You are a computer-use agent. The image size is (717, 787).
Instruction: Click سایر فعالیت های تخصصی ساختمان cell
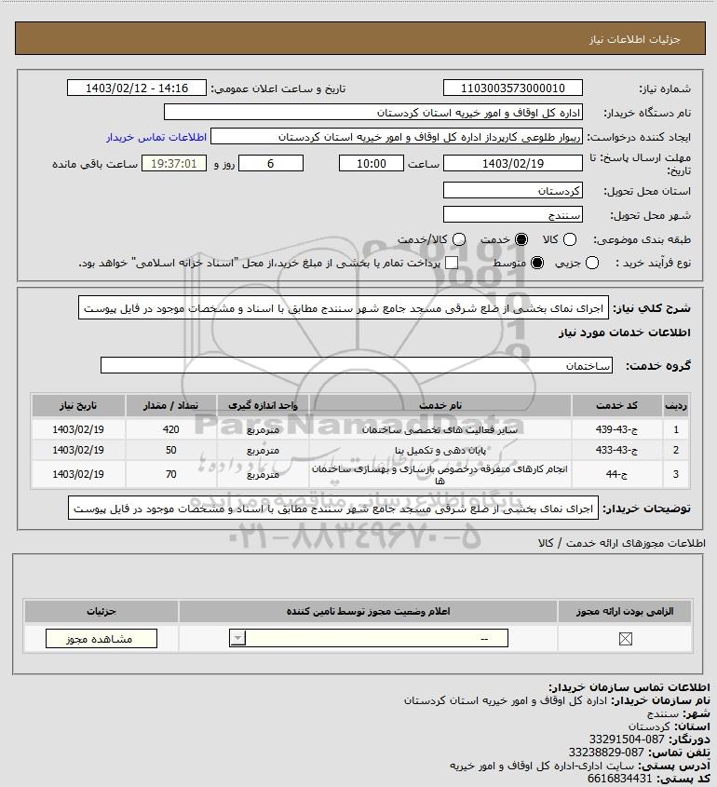click(440, 429)
